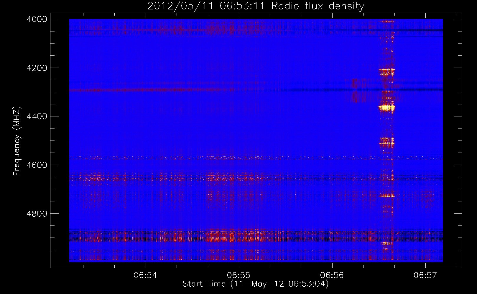
Task: Click the 06:56 time axis label
Action: (x=332, y=275)
